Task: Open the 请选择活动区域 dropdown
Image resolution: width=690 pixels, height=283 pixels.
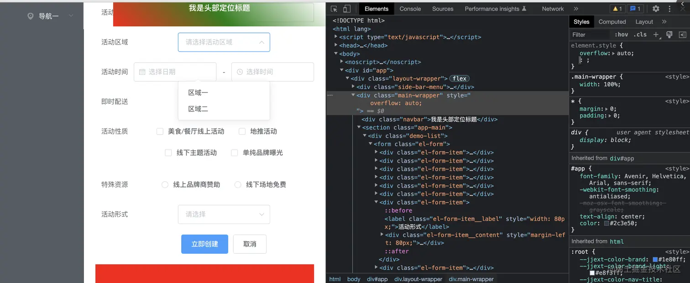Action: click(224, 42)
